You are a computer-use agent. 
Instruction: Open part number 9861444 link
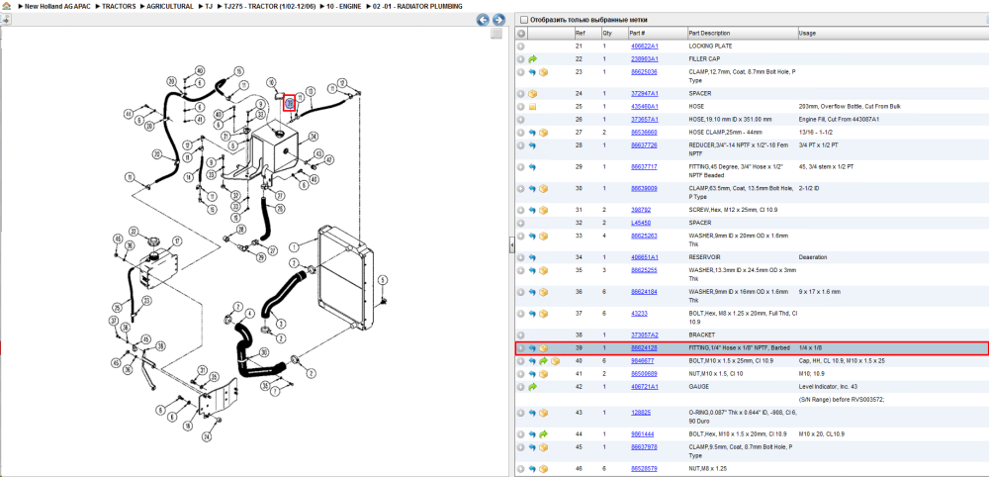coord(642,434)
